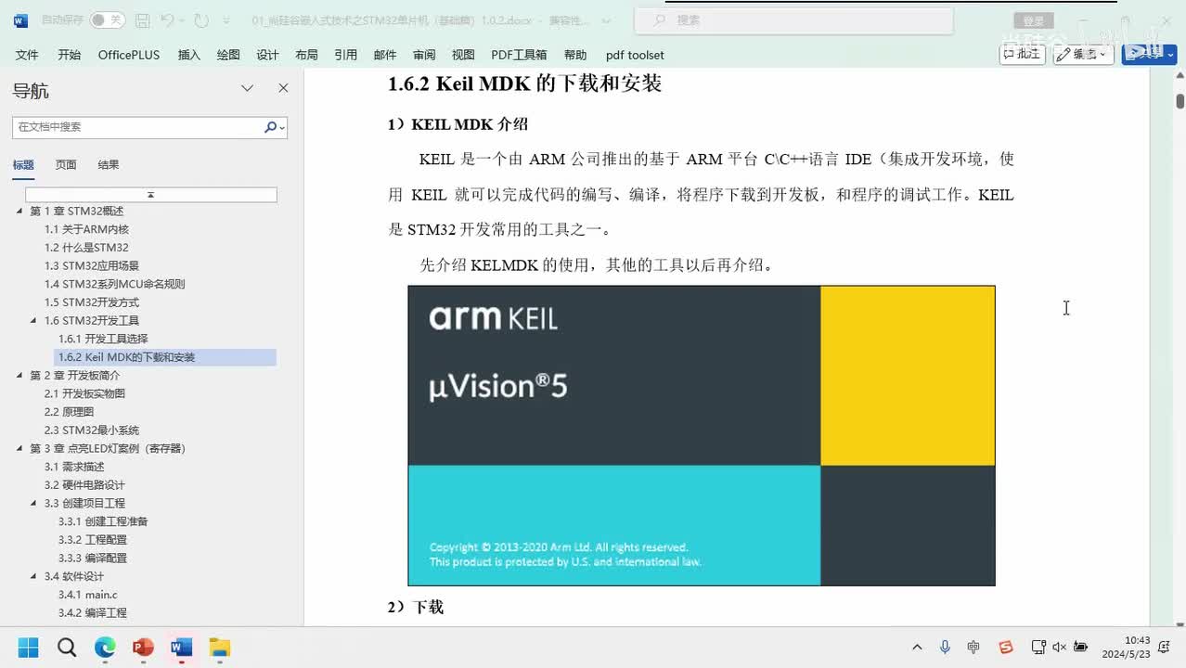Viewport: 1186px width, 668px height.
Task: Open navigation pane options chevron
Action: 248,88
